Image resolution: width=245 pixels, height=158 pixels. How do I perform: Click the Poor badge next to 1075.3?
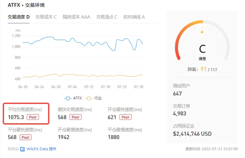(33, 117)
